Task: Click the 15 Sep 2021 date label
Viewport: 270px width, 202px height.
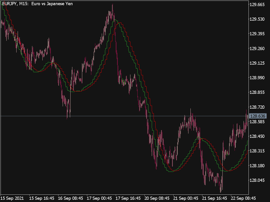Action: point(12,198)
